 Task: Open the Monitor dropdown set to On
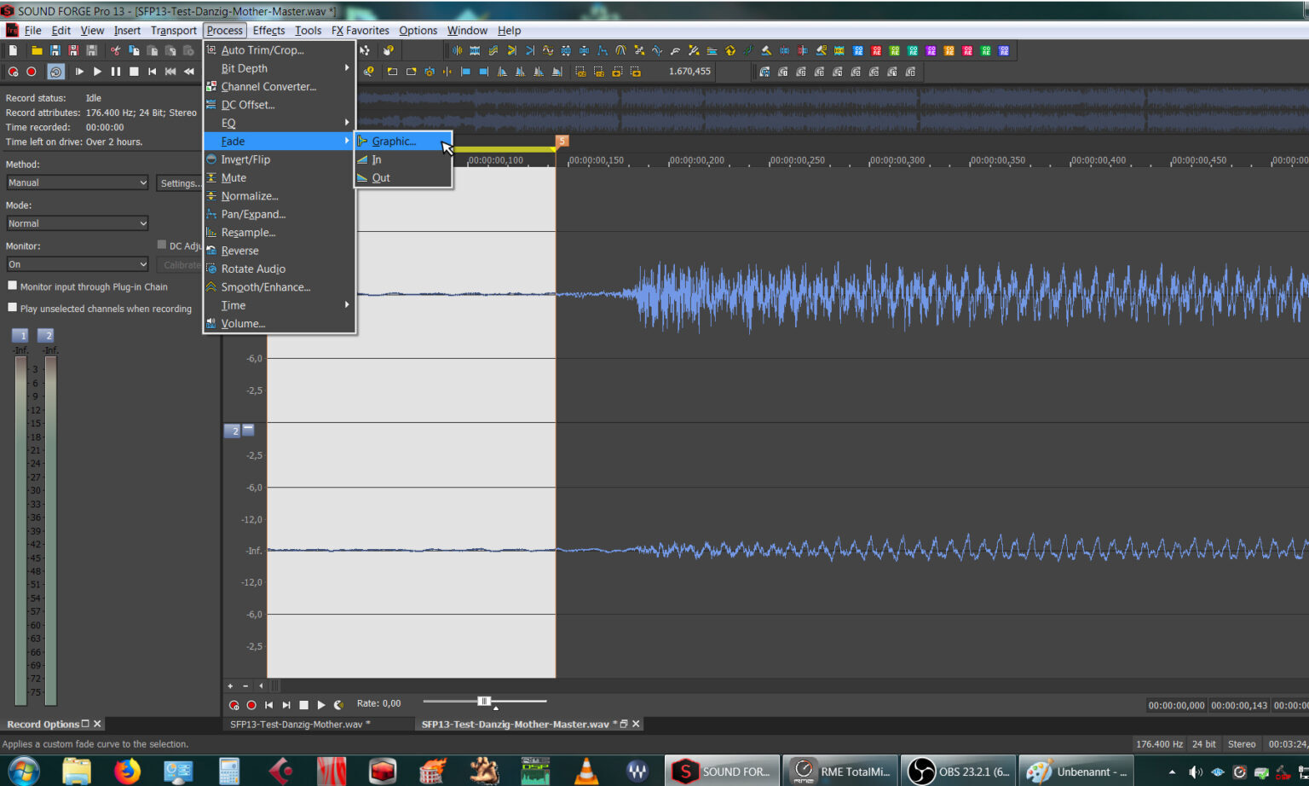click(x=78, y=264)
